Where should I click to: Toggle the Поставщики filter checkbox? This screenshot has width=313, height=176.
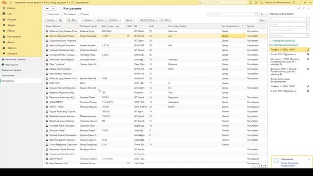[x=62, y=14]
